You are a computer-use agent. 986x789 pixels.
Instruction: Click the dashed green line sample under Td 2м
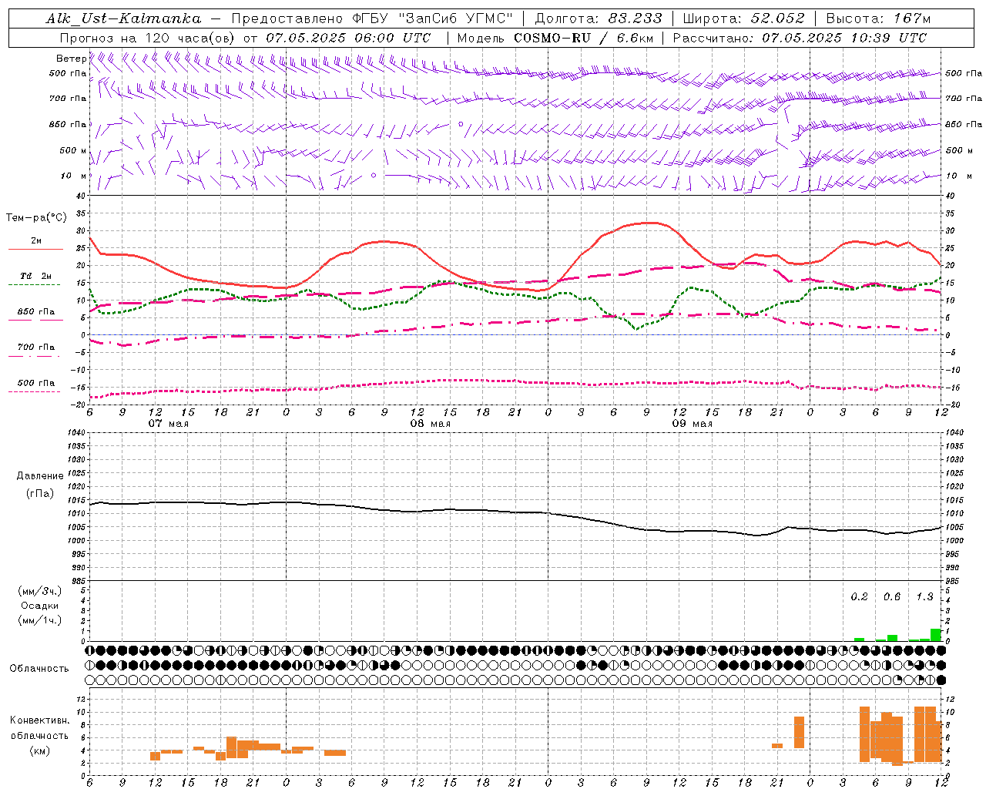(x=34, y=284)
